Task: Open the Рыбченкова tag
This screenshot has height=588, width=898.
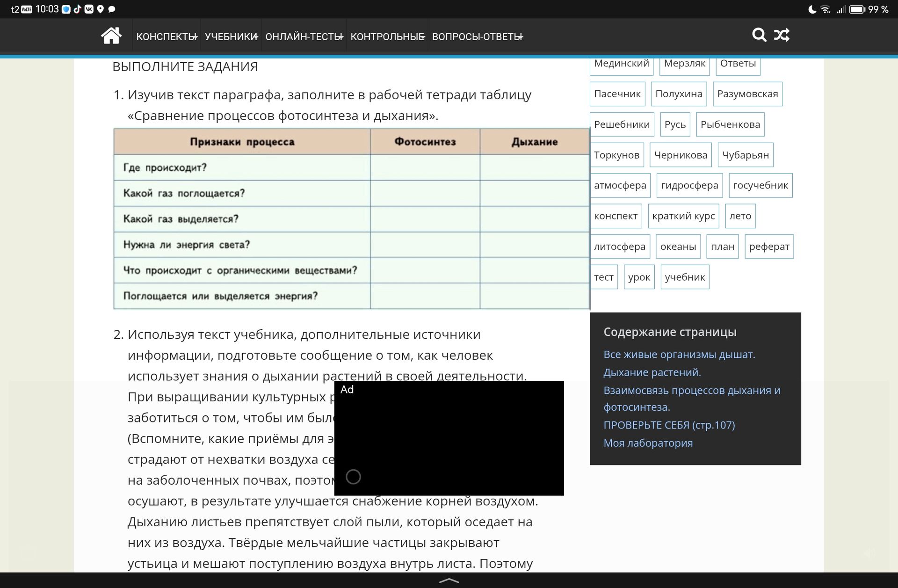Action: pyautogui.click(x=731, y=124)
